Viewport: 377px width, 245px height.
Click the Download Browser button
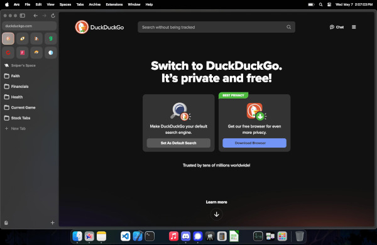tap(254, 143)
